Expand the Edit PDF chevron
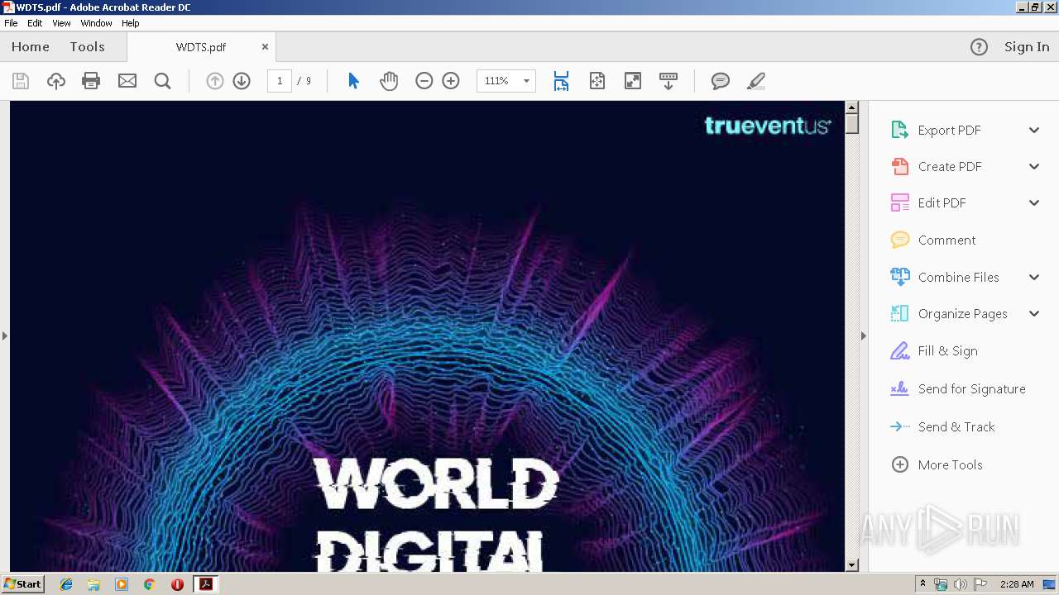Image resolution: width=1059 pixels, height=595 pixels. coord(1034,203)
